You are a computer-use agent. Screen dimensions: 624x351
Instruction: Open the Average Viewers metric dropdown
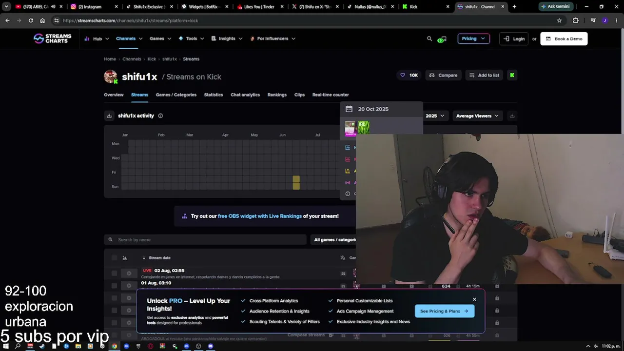pos(477,116)
